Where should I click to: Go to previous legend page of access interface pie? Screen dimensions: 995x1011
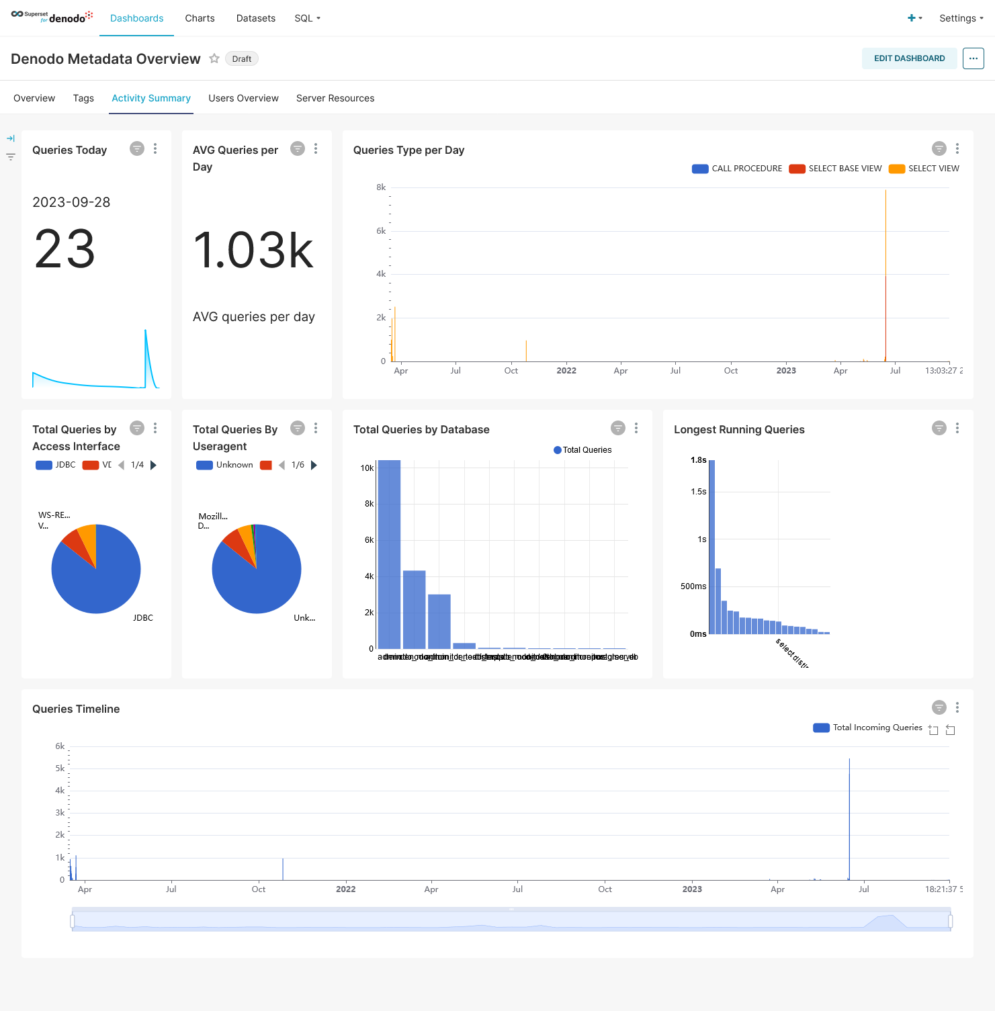tap(122, 465)
